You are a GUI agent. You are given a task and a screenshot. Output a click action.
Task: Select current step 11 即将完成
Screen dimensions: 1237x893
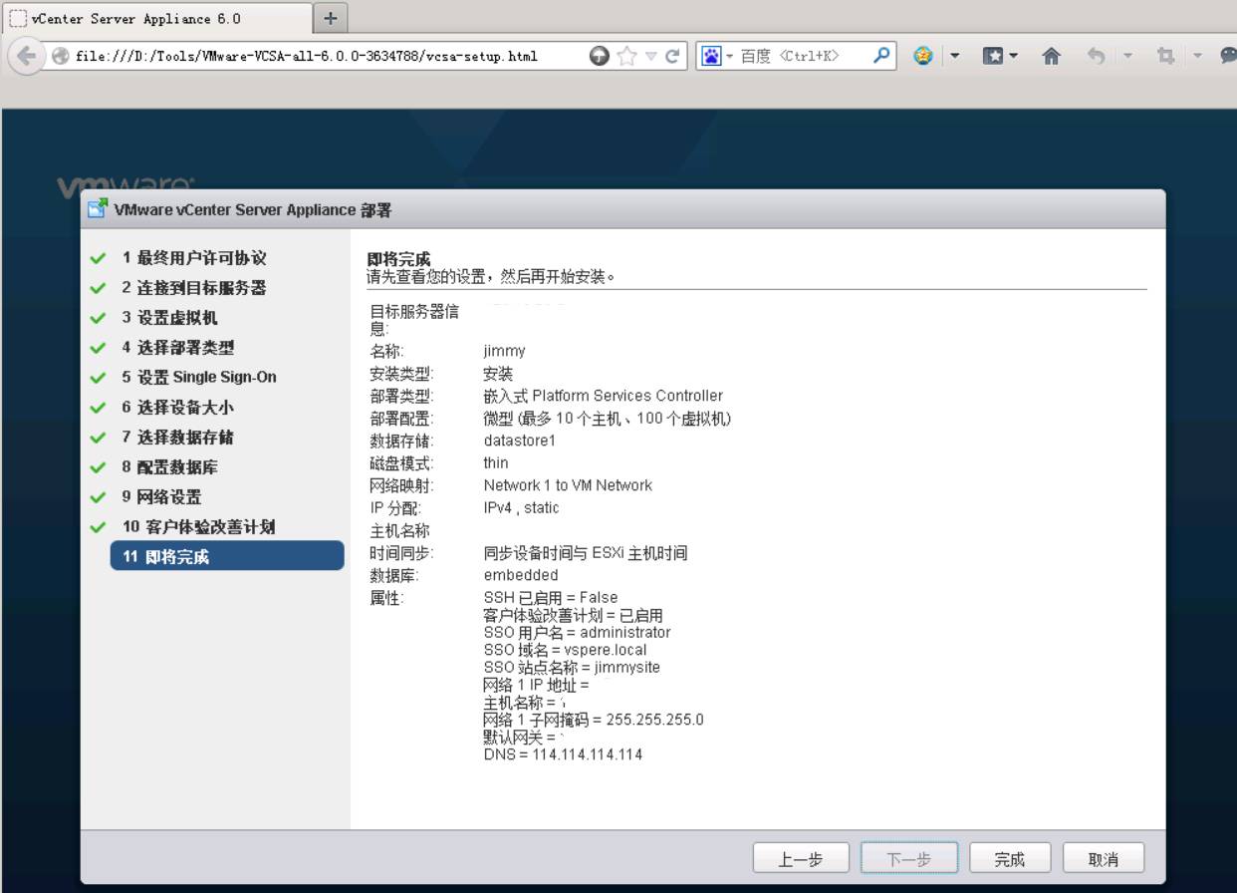(x=227, y=556)
